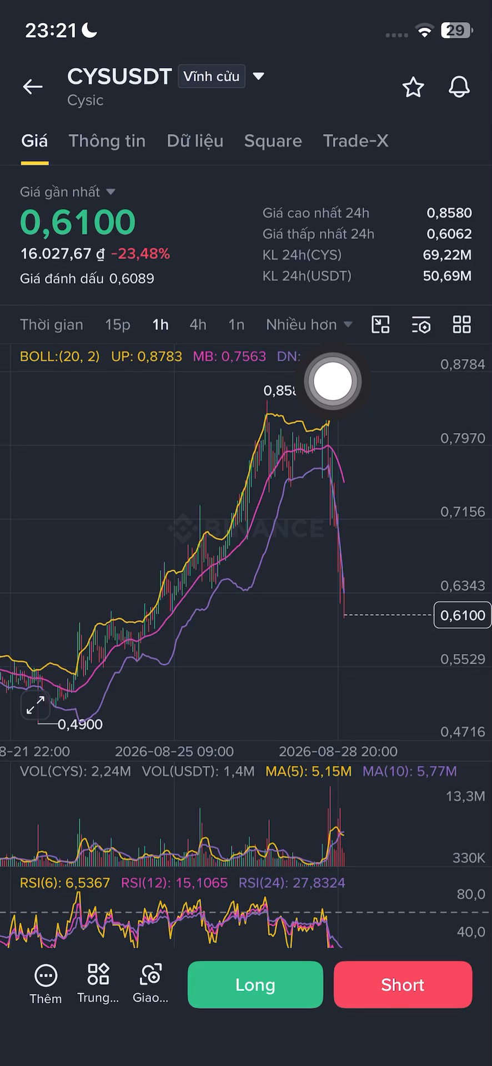Viewport: 492px width, 1066px height.
Task: Tap the MA(5): 5,15M volume average label
Action: [x=309, y=771]
